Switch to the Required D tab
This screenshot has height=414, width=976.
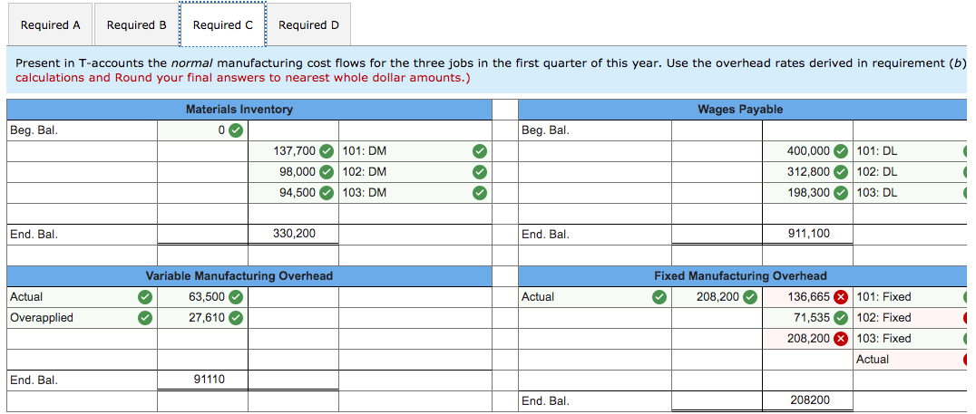308,24
